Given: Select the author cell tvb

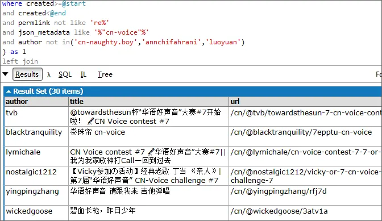Looking at the screenshot, I should (x=36, y=116).
